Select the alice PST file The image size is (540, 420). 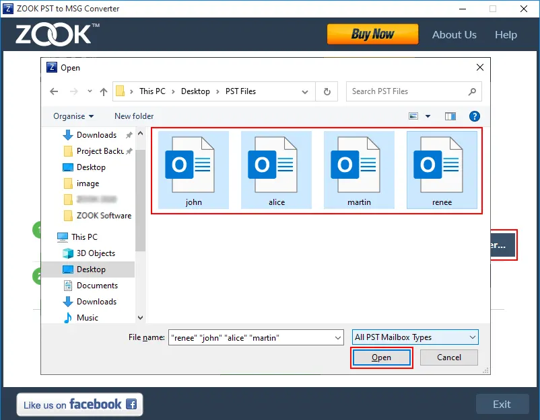point(276,170)
